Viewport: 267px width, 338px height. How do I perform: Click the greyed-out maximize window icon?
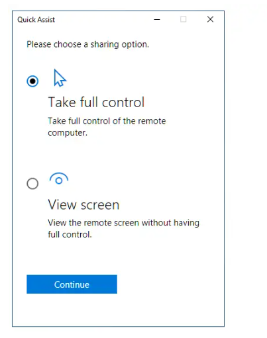183,19
